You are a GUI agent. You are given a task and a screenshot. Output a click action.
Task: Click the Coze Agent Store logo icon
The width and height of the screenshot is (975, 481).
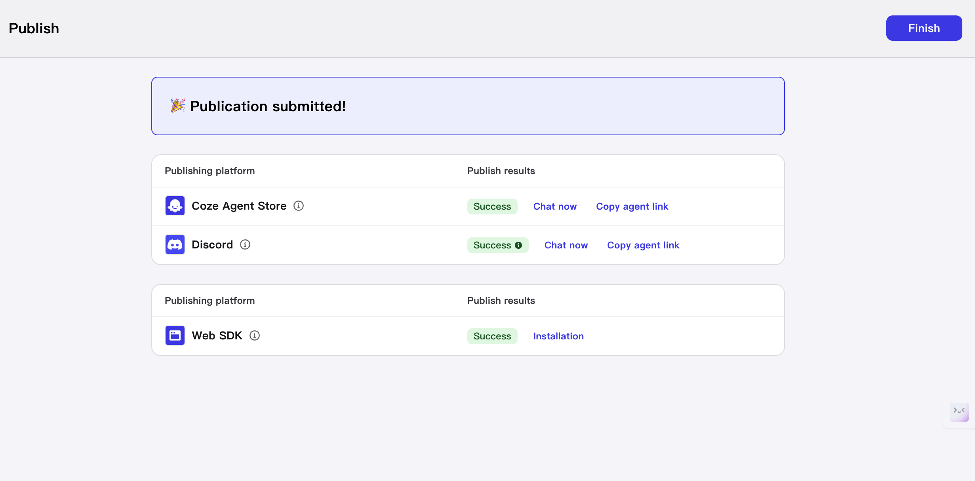point(175,206)
